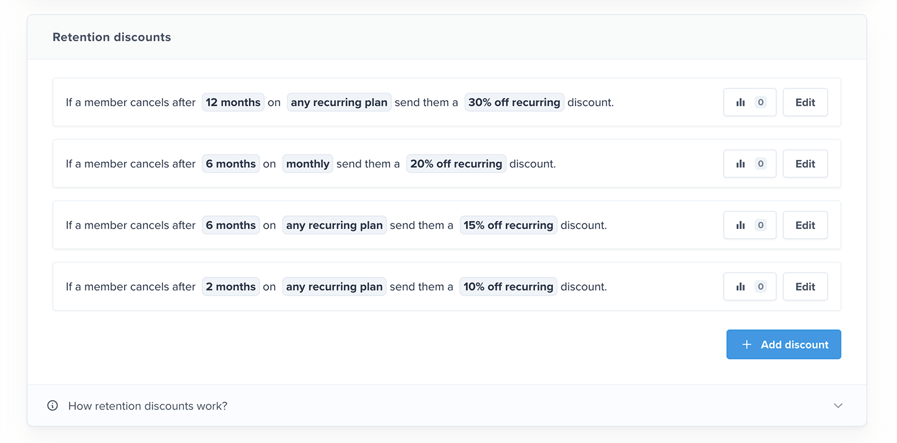Click the "15% off recurring" tag
Screen dimensions: 897x443
pos(508,225)
